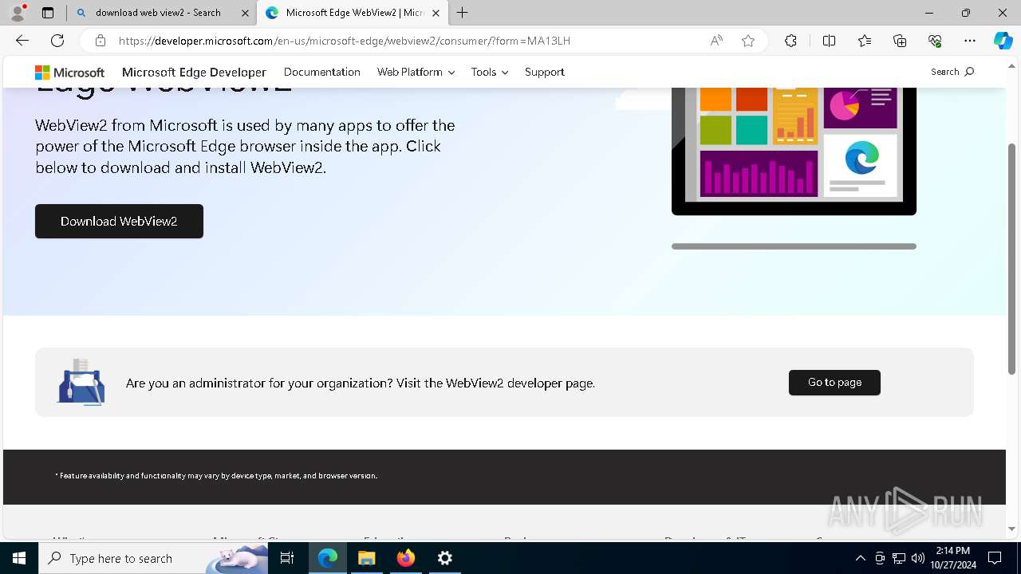The height and width of the screenshot is (574, 1021).
Task: Show hidden system tray icons
Action: [x=861, y=558]
